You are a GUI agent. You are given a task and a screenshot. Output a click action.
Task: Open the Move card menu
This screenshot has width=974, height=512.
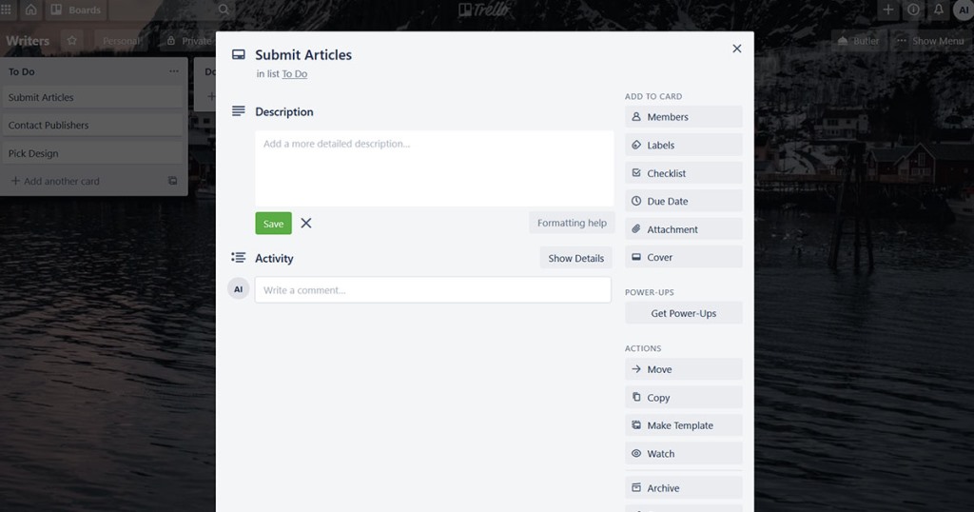(x=683, y=369)
